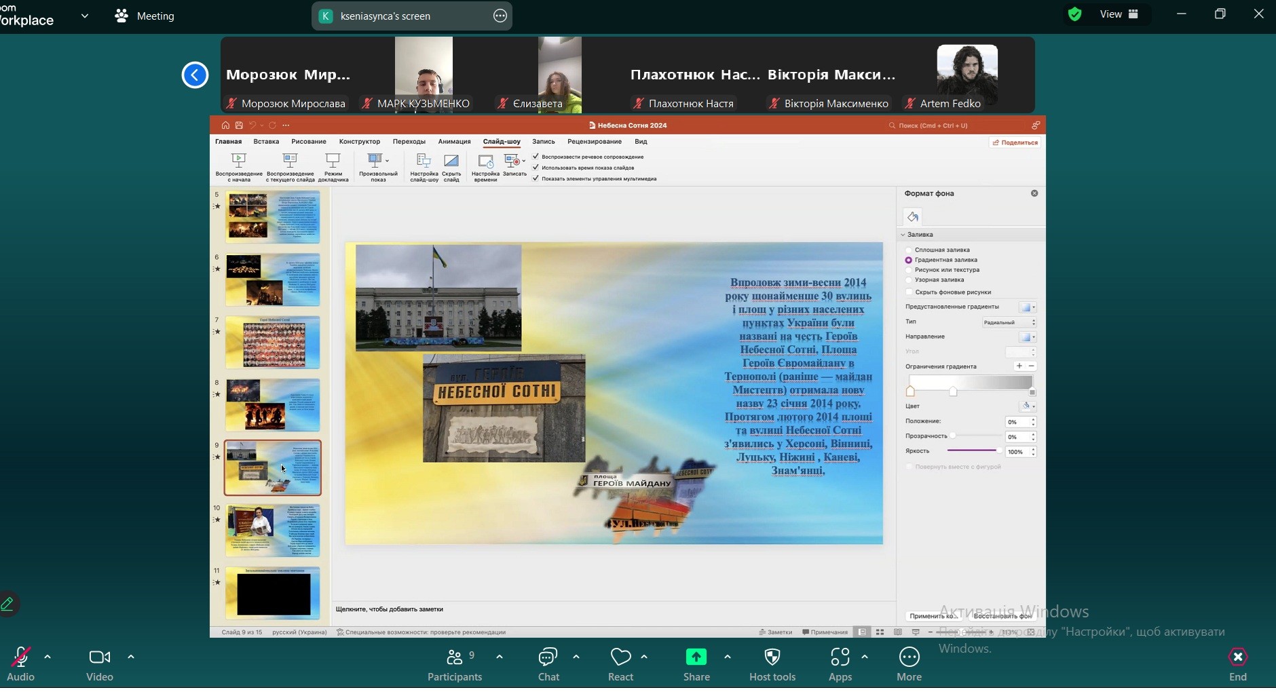The height and width of the screenshot is (692, 1276).
Task: Select Узорная заливка radio button
Action: (909, 280)
